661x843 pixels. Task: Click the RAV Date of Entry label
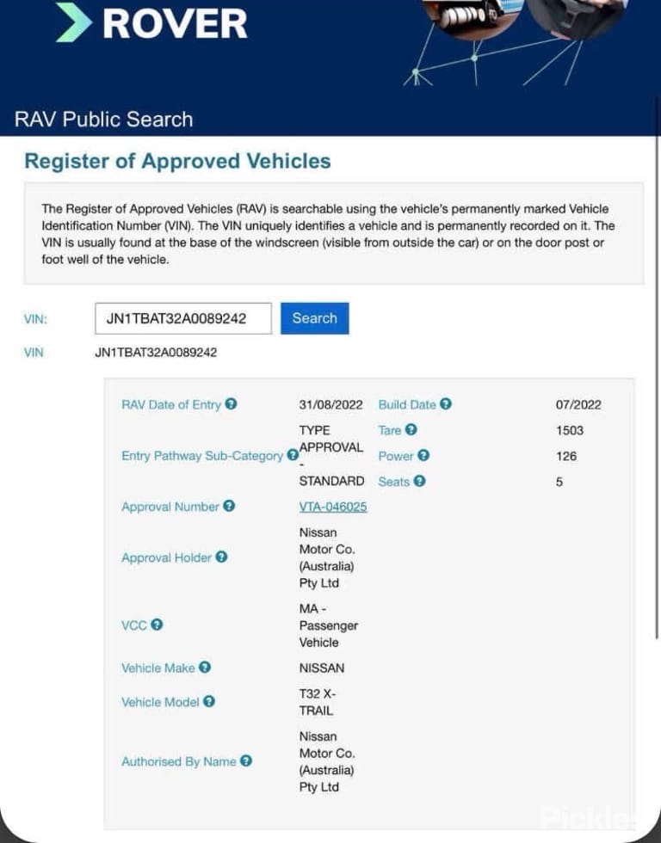pos(171,405)
